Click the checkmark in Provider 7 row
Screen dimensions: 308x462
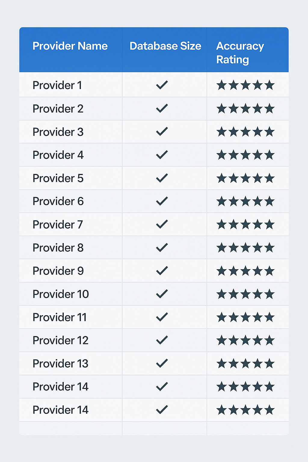point(162,224)
